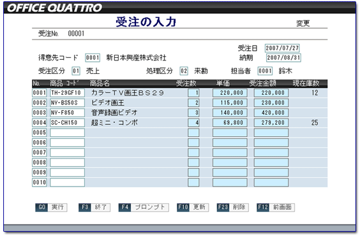The image size is (360, 235).
Task: Click the OFFICE QUATTRO title logo
Action: pos(54,8)
